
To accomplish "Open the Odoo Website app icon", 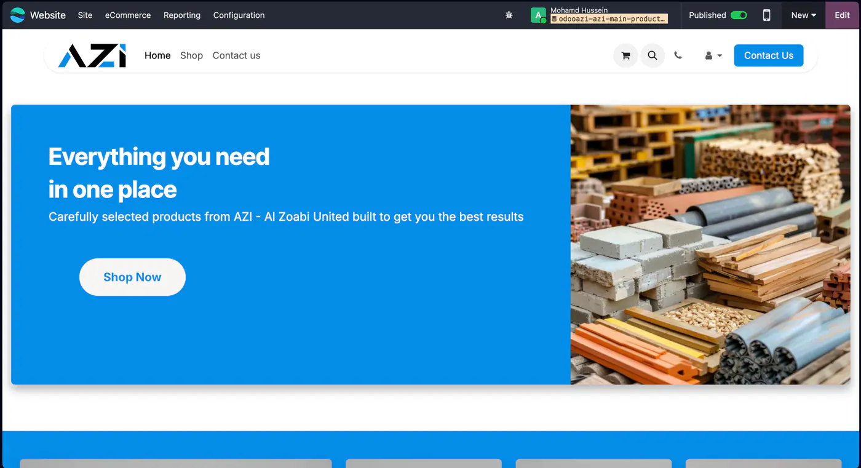I will click(x=18, y=15).
